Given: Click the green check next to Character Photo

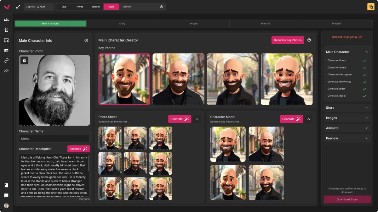Looking at the screenshot, I should point(364,60).
